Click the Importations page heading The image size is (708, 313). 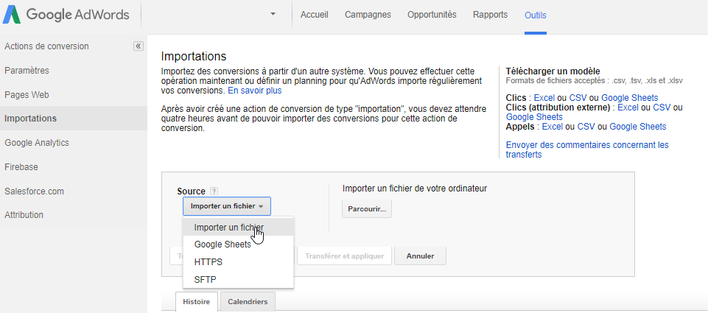click(x=194, y=57)
